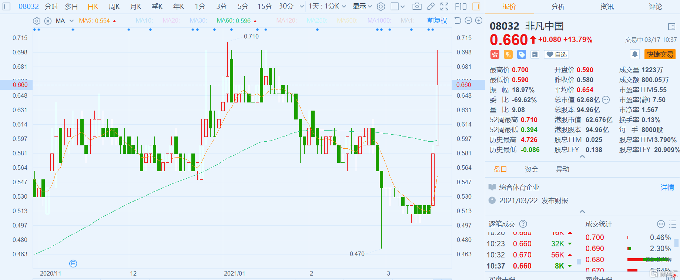This screenshot has height=280, width=680.
Task: Toggle MA120 moving average line
Action: [287, 21]
